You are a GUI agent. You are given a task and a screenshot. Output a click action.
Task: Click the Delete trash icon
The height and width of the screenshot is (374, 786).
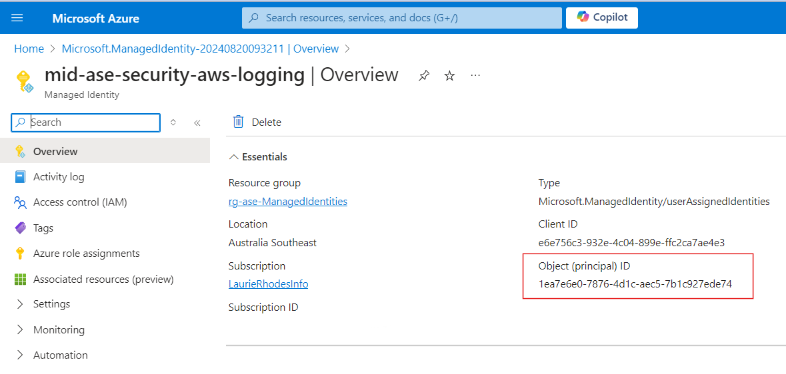coord(239,122)
